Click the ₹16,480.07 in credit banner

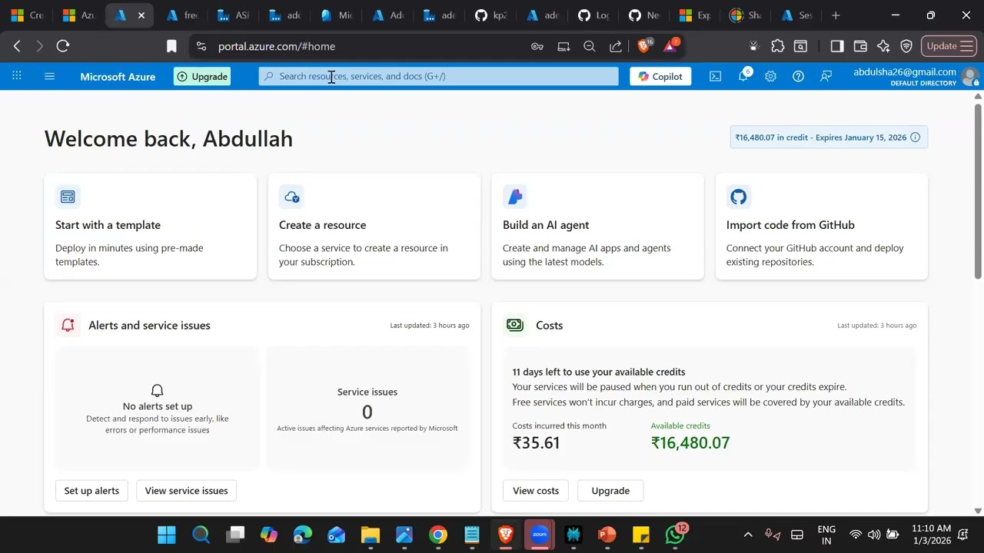pos(829,137)
